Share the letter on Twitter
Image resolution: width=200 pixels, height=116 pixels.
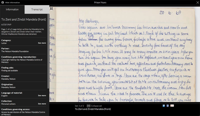164,106
